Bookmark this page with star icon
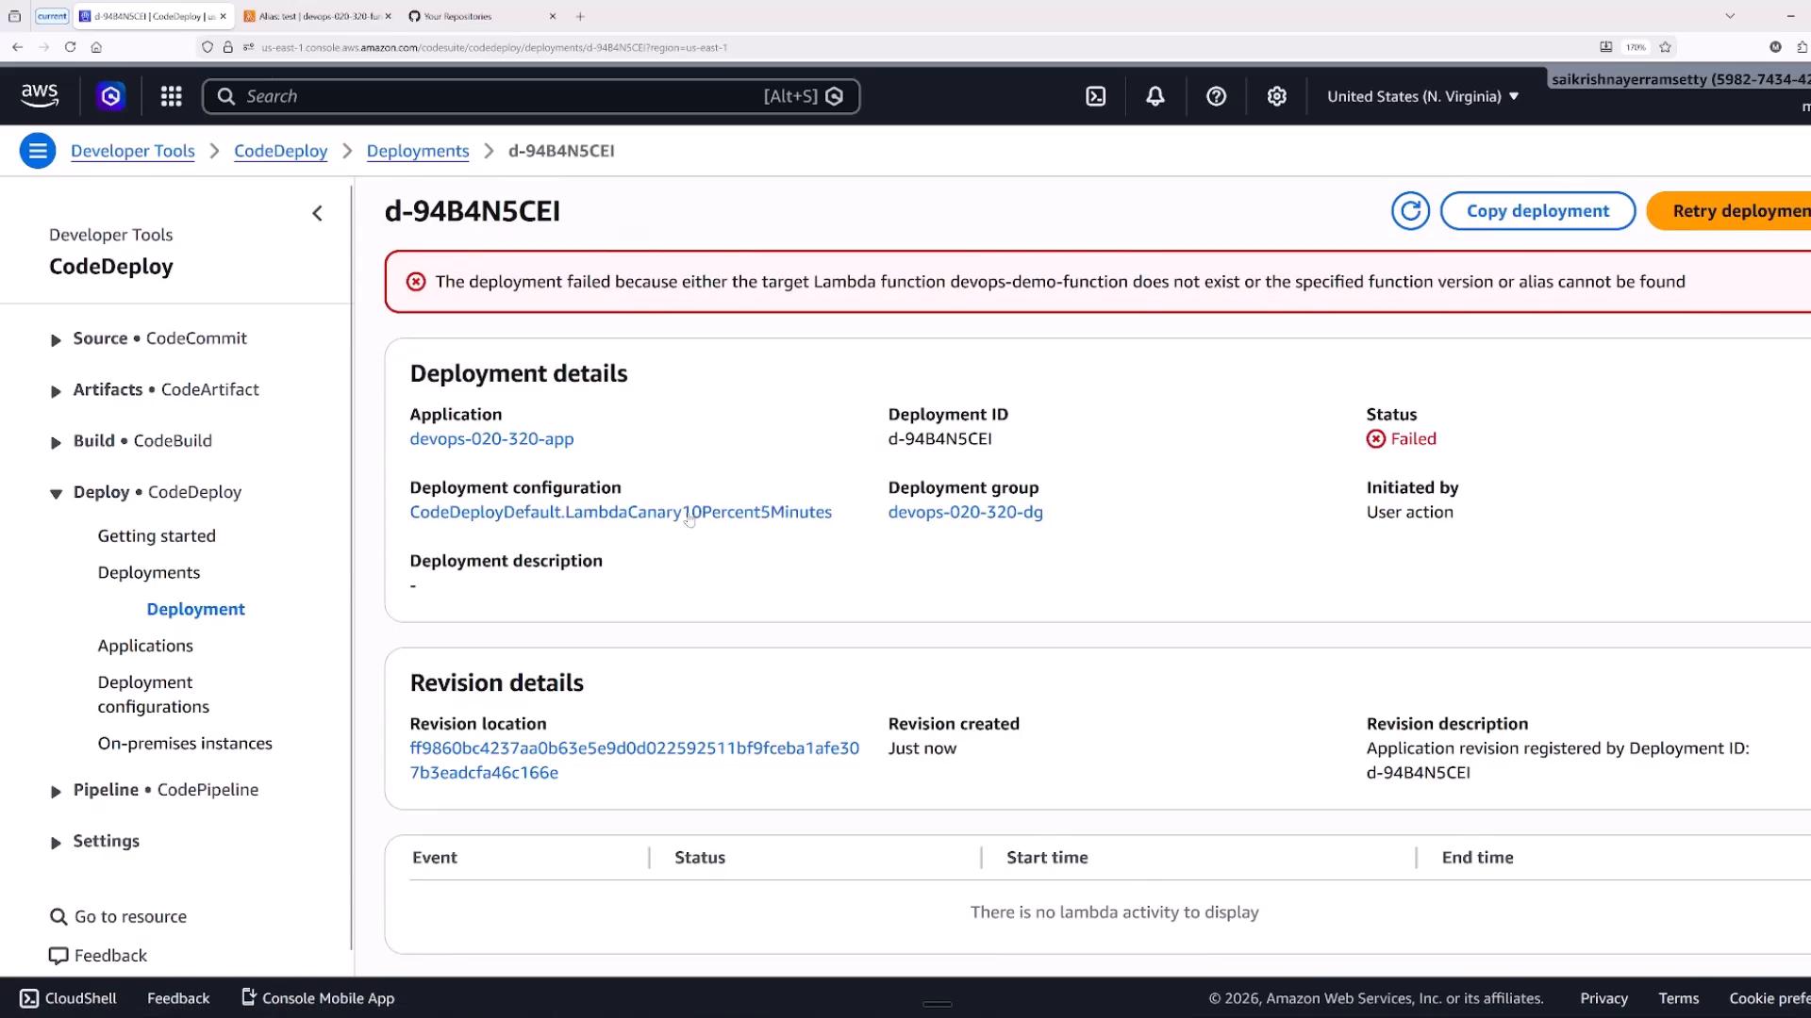The width and height of the screenshot is (1811, 1018). click(x=1665, y=47)
